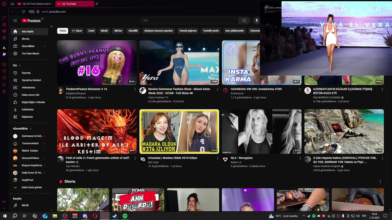Screen dimensions: 392x220
Task: Open weather widget 16°C Çok bulutlu
Action: [283, 216]
